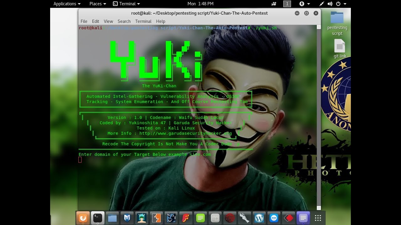Open the power system menu
This screenshot has width=401, height=225.
(341, 4)
